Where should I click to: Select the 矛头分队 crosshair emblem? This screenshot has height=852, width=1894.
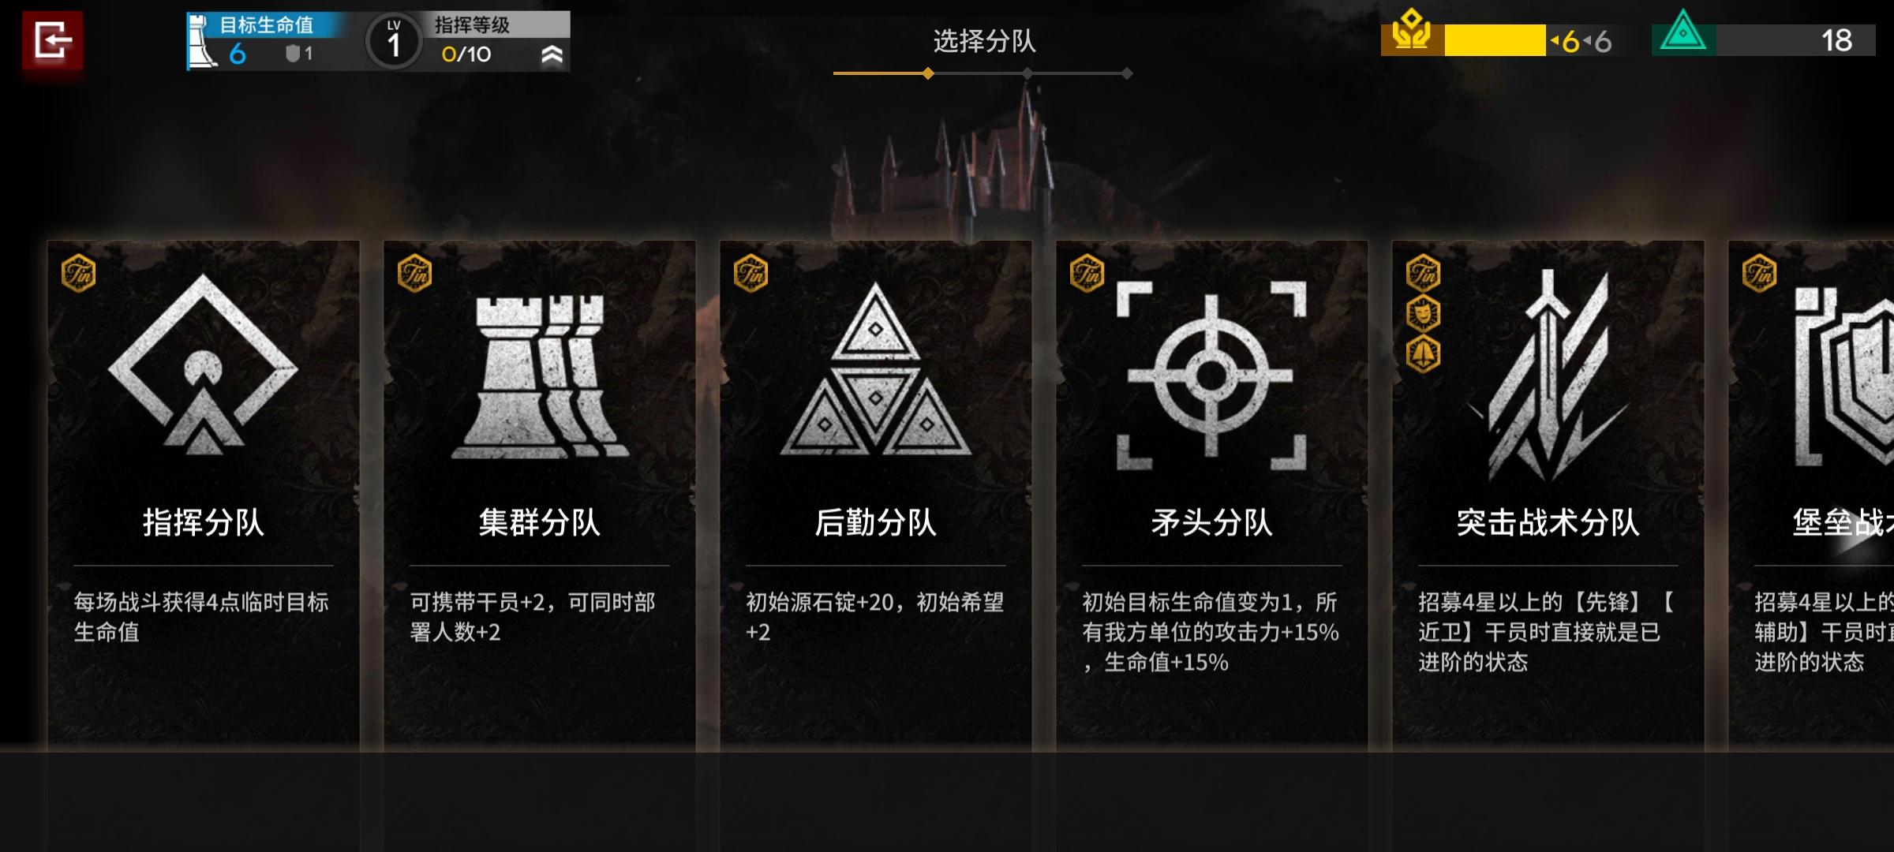(1211, 376)
